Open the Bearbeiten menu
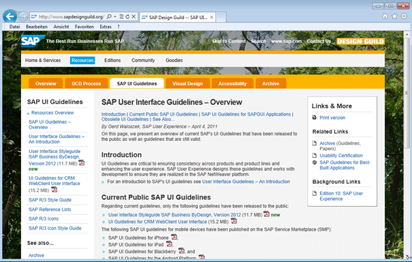Screen dimensions: 412x262 [37, 27]
